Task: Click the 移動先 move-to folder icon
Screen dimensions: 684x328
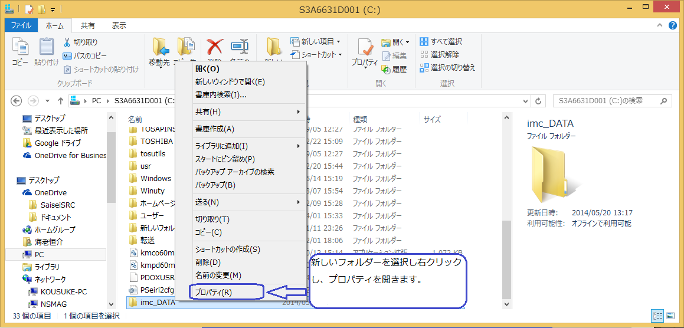Action: pos(160,47)
